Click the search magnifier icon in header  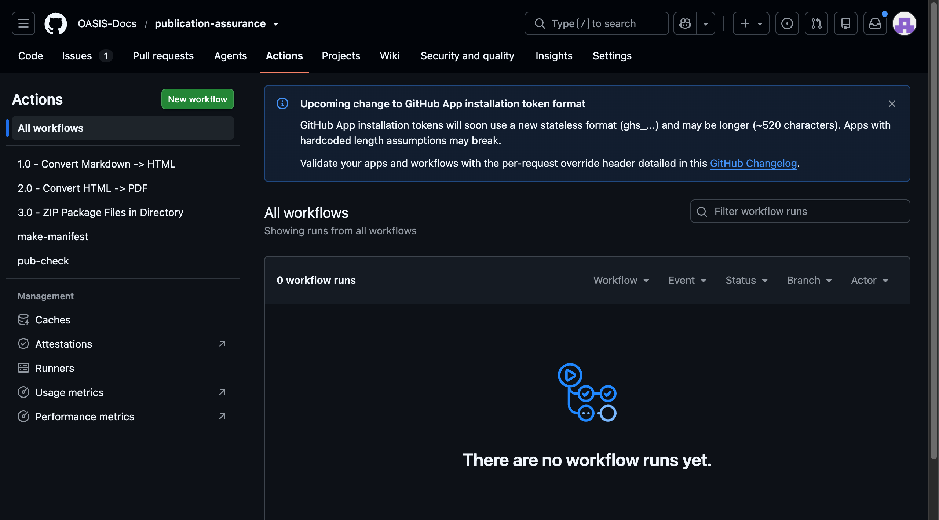(x=540, y=23)
